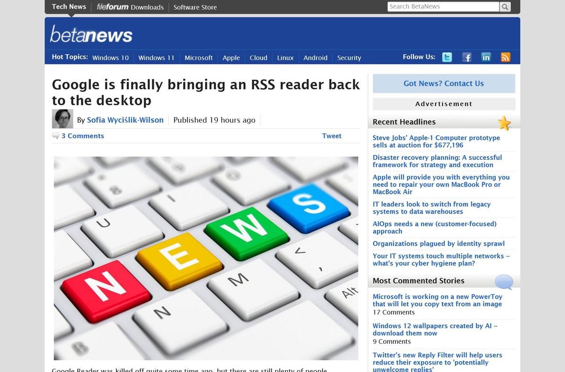565x372 pixels.
Task: Open the Windows 12 wallpapers story
Action: 435,330
